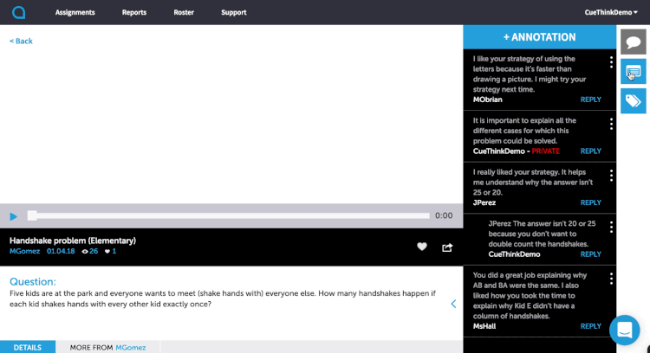Screen dimensions: 650x353
Task: Open options menu for the PRIVATE annotation
Action: click(x=611, y=124)
